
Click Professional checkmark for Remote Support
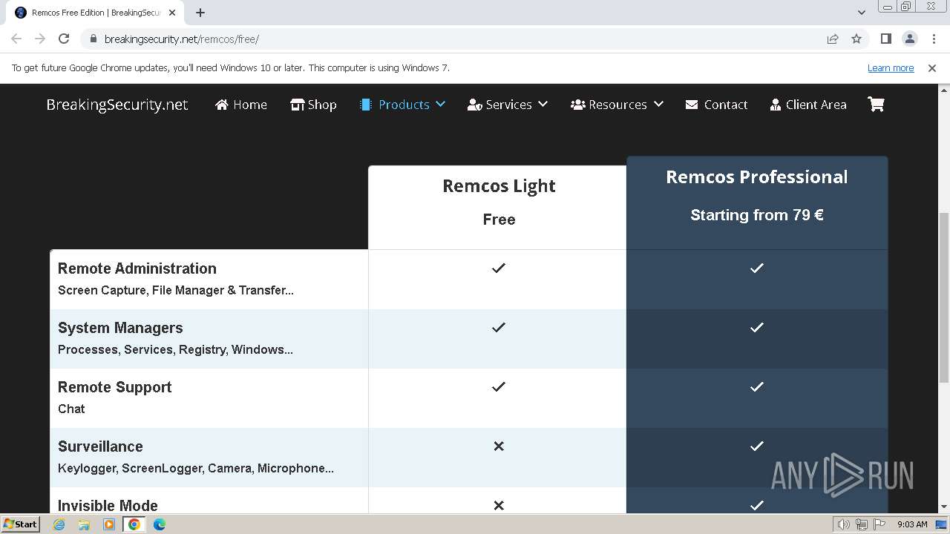[756, 386]
